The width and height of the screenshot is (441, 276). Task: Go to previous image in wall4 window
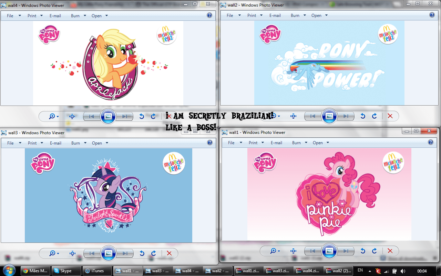click(92, 116)
